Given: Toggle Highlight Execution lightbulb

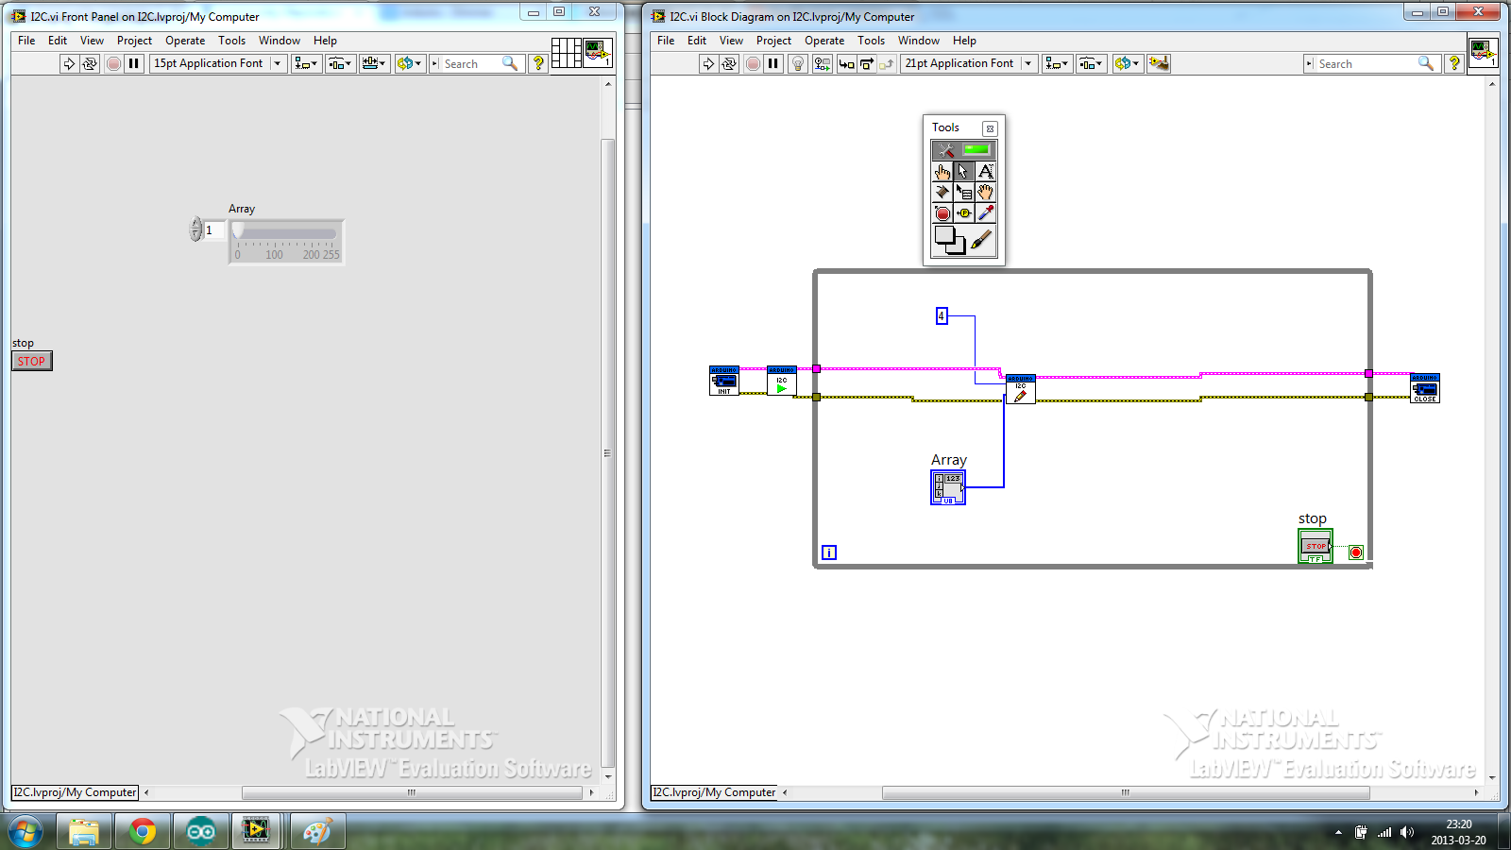Looking at the screenshot, I should [x=798, y=63].
